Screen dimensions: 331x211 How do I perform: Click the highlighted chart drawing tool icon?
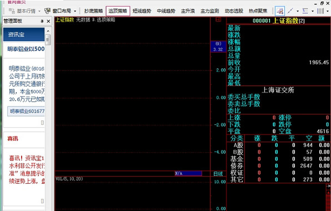pos(280,11)
